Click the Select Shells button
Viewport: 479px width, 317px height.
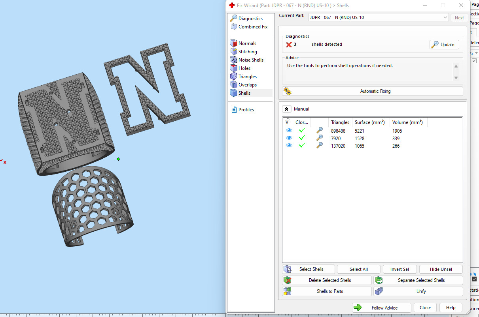pos(309,269)
